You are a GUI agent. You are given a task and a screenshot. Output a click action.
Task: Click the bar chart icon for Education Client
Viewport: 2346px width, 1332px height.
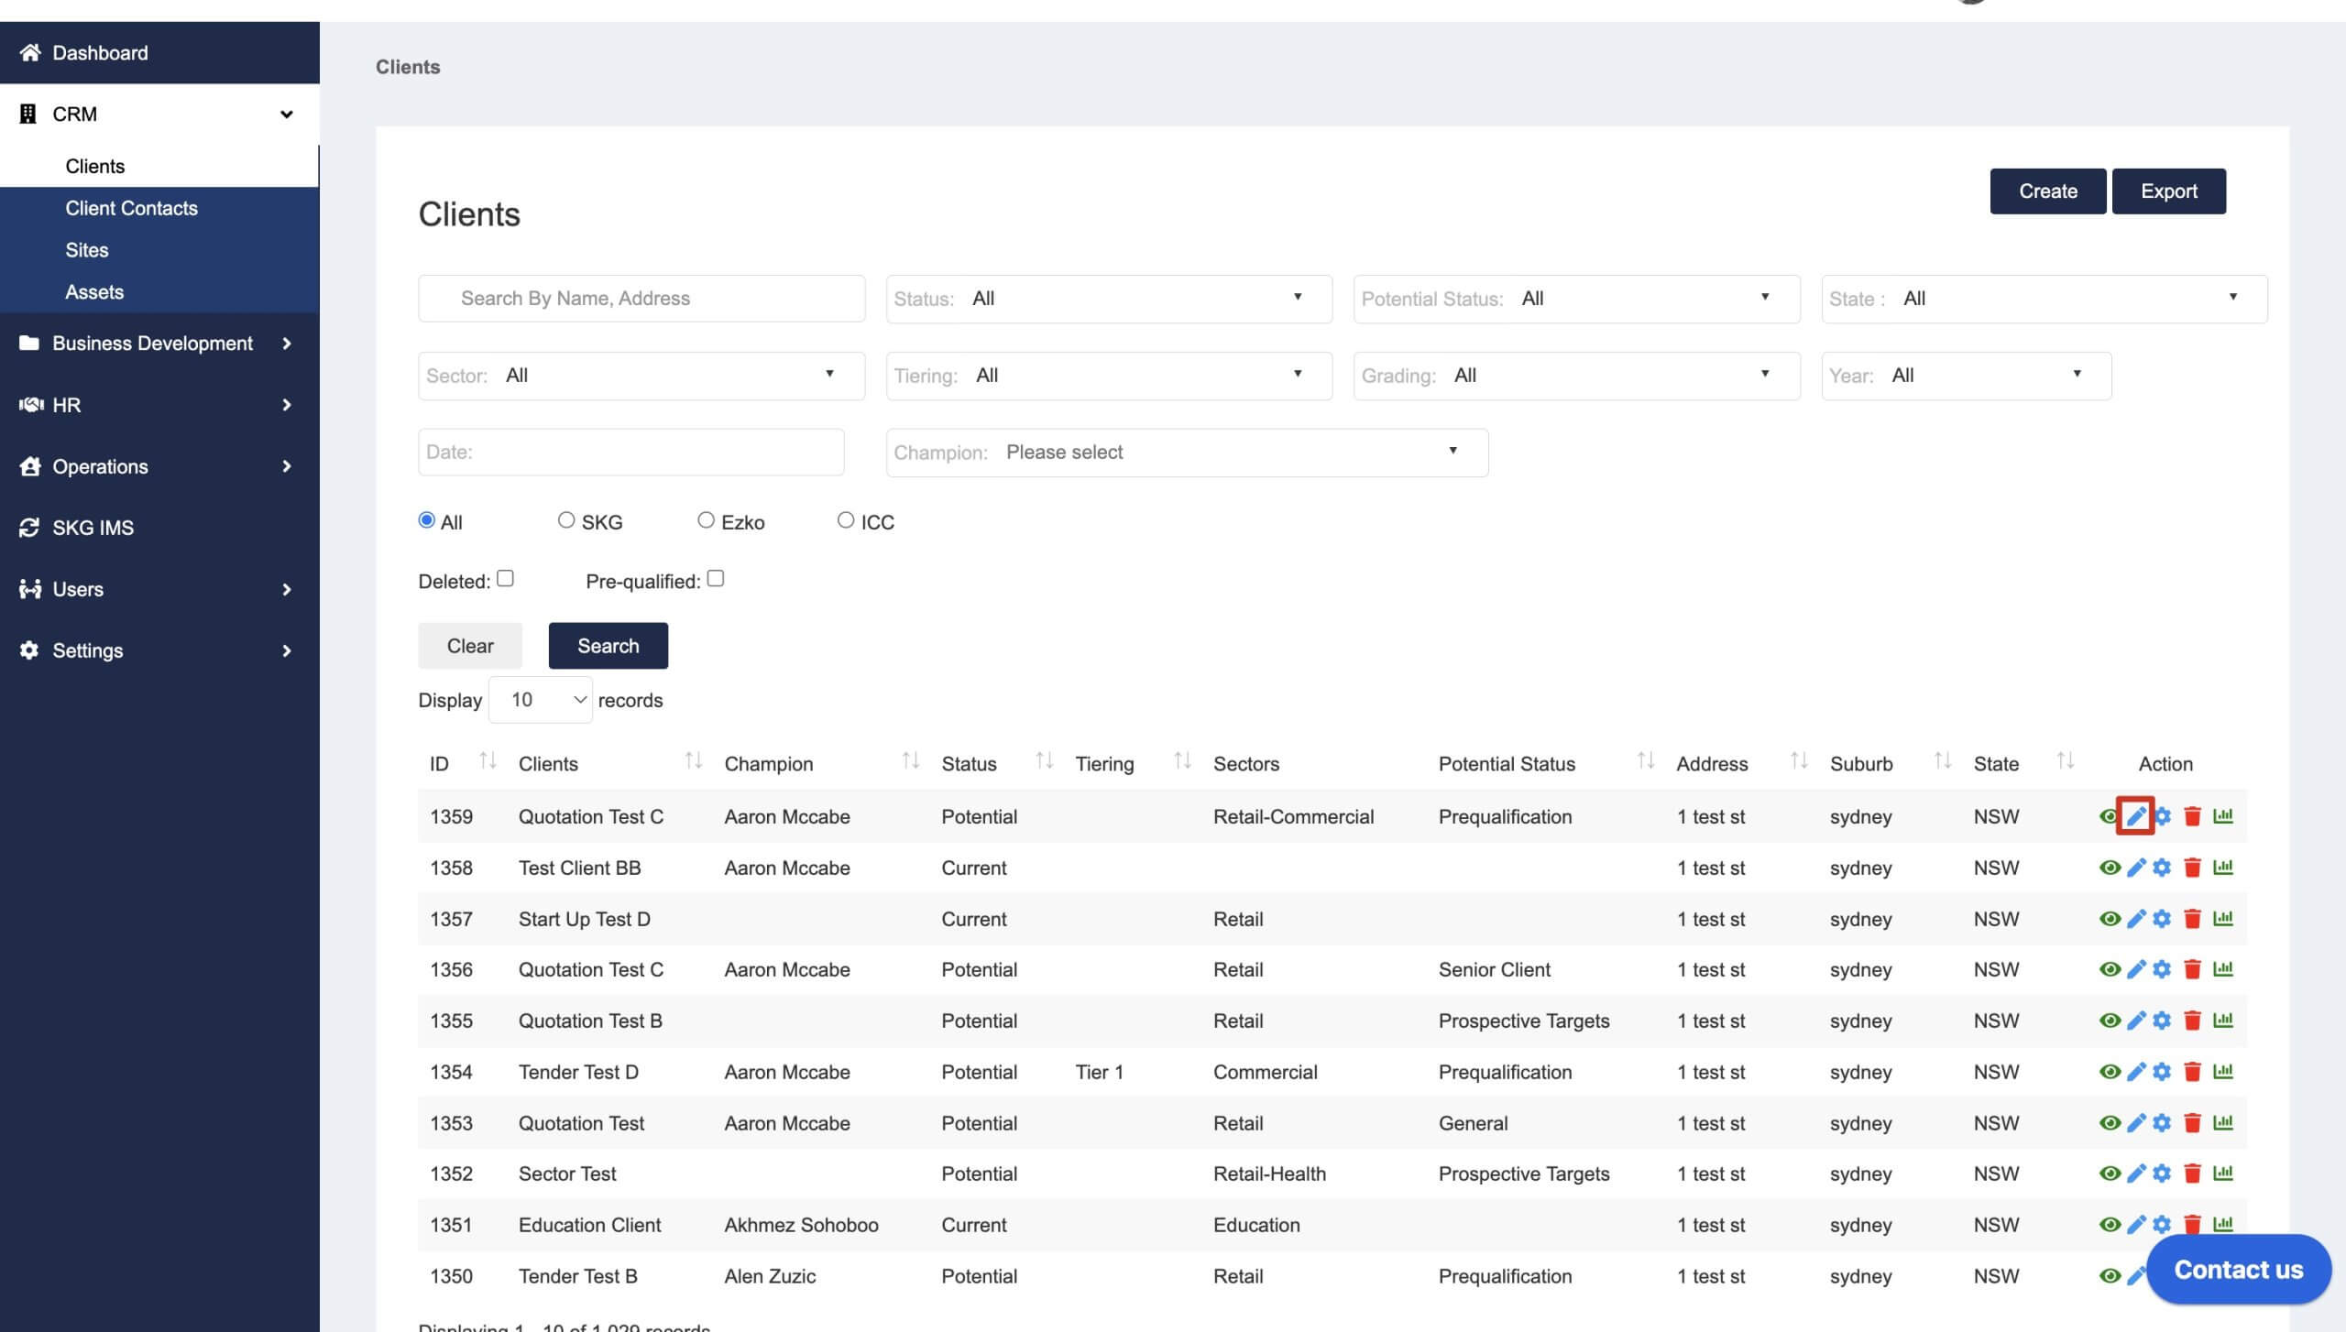coord(2225,1226)
